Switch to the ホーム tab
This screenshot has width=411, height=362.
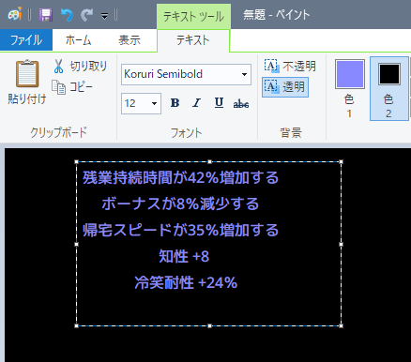(78, 40)
